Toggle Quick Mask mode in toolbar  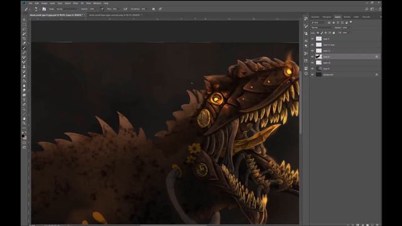click(24, 143)
